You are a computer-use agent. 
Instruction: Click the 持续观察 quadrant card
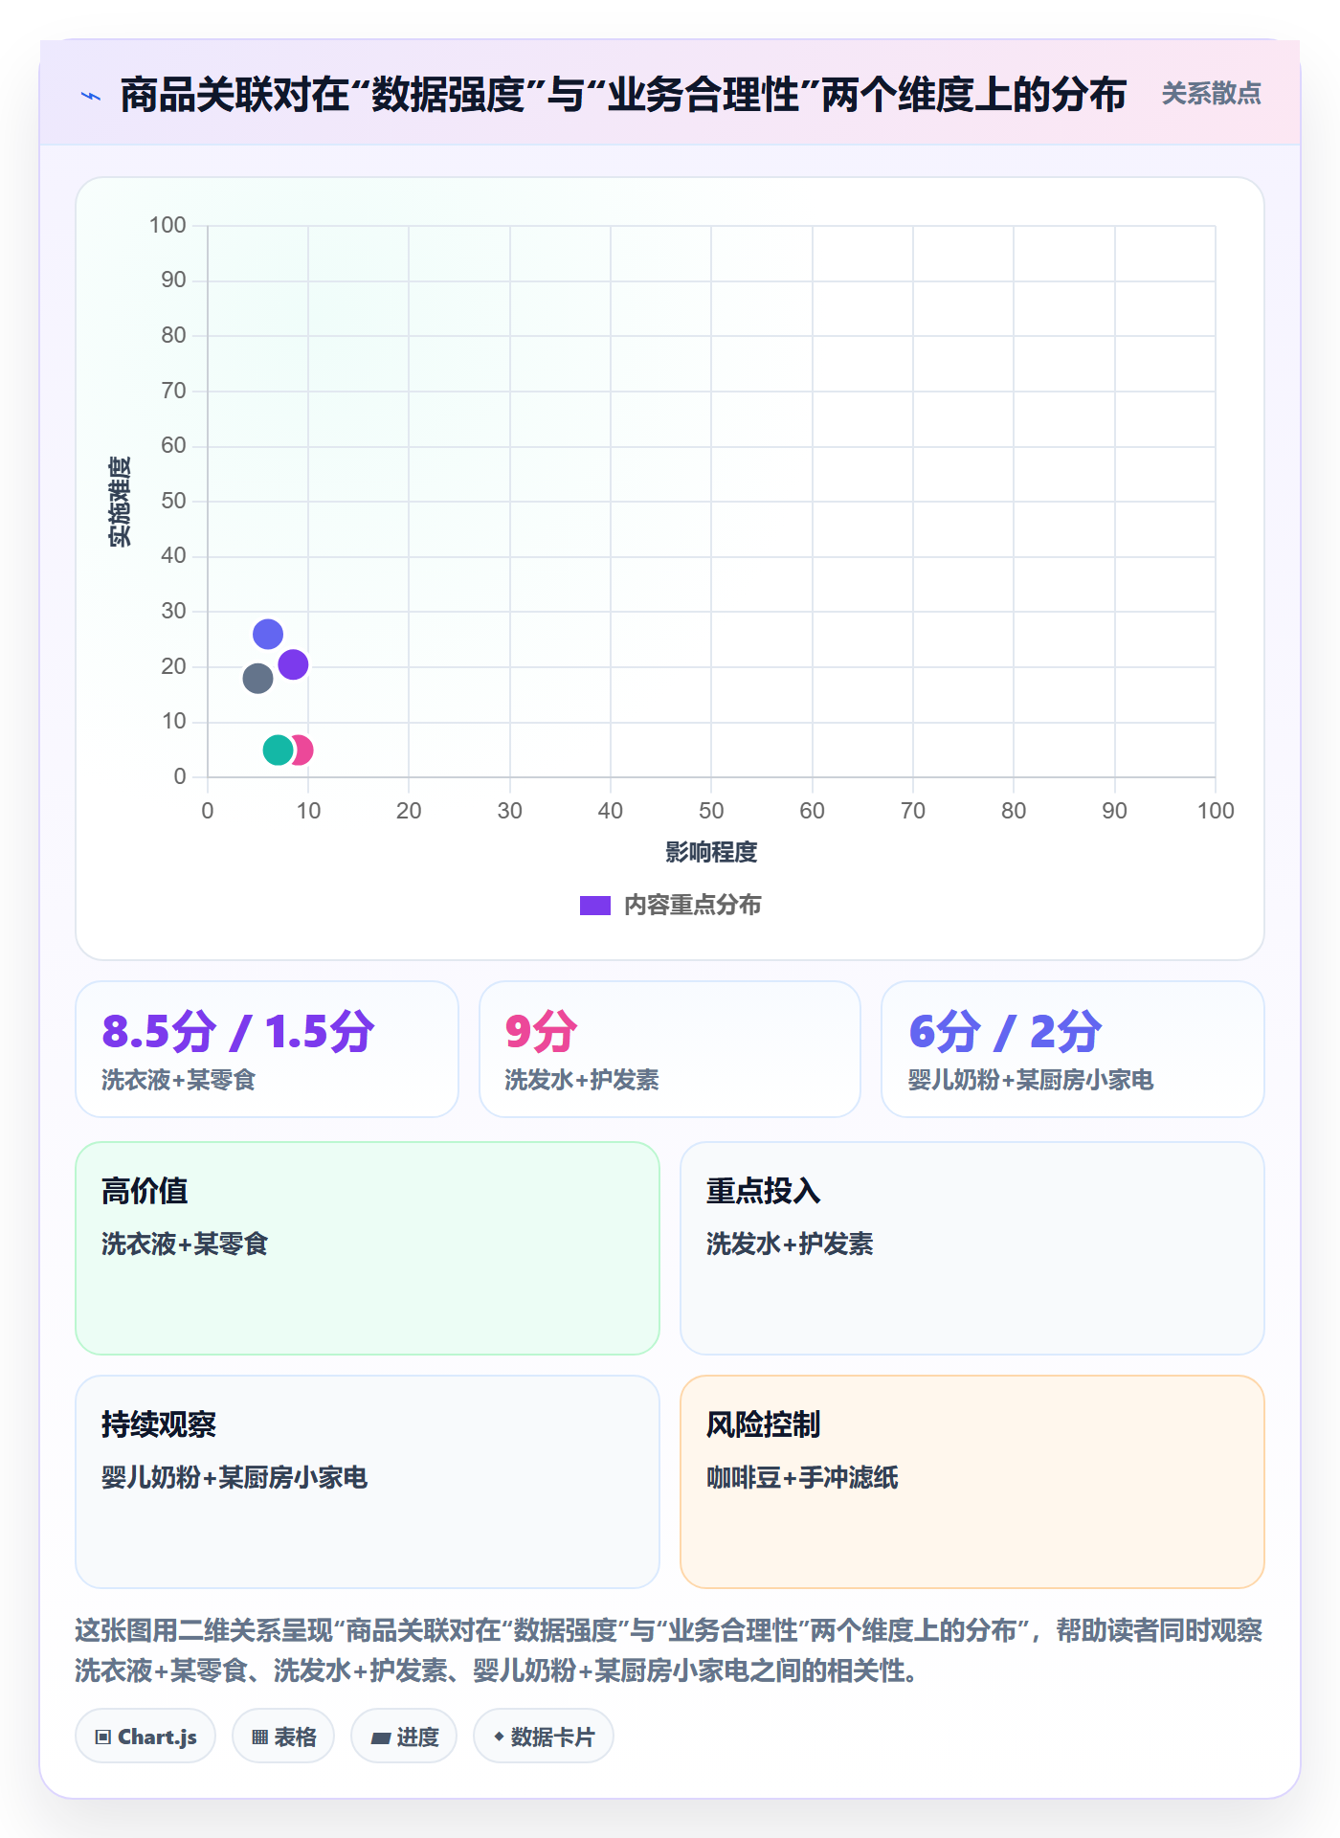pyautogui.click(x=368, y=1482)
